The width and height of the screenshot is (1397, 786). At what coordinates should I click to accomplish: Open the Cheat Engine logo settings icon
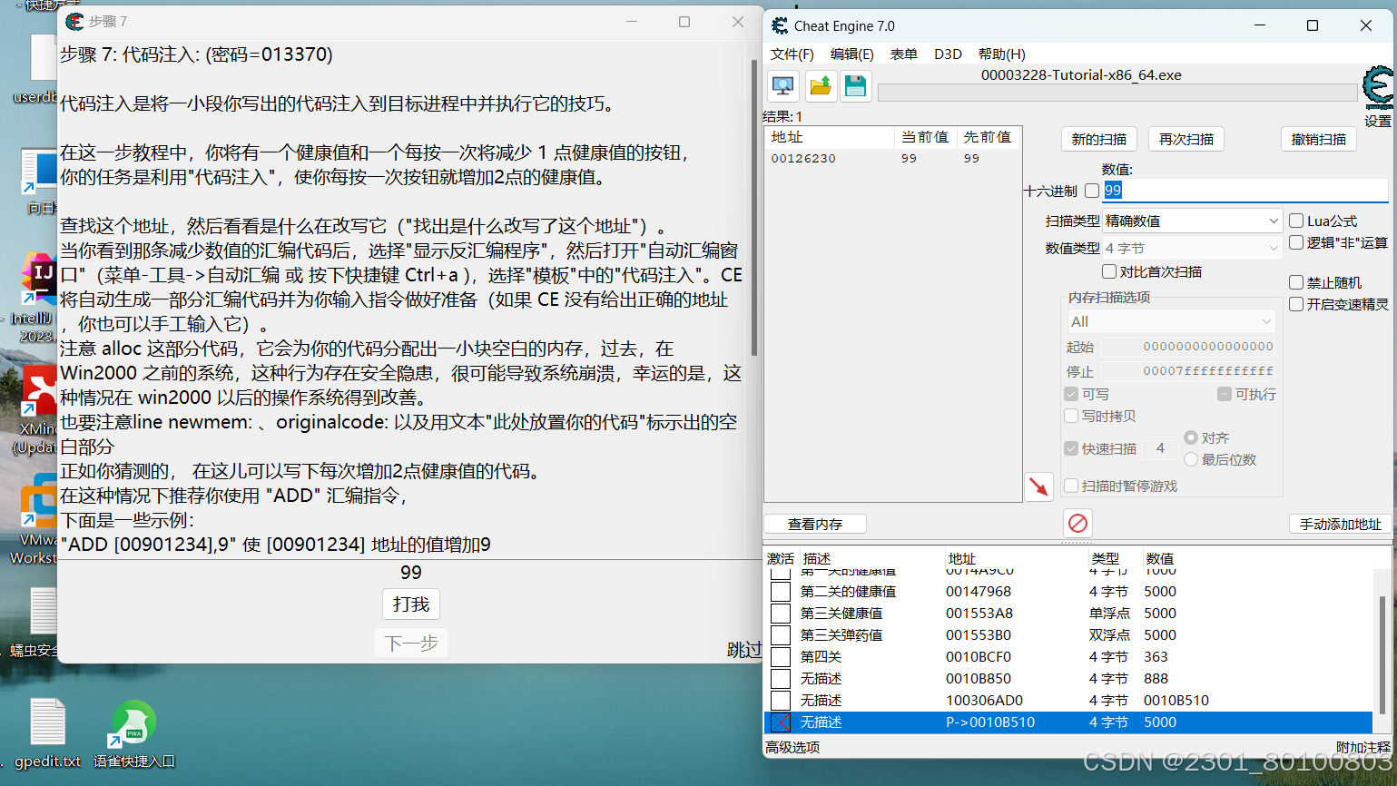tap(1378, 88)
